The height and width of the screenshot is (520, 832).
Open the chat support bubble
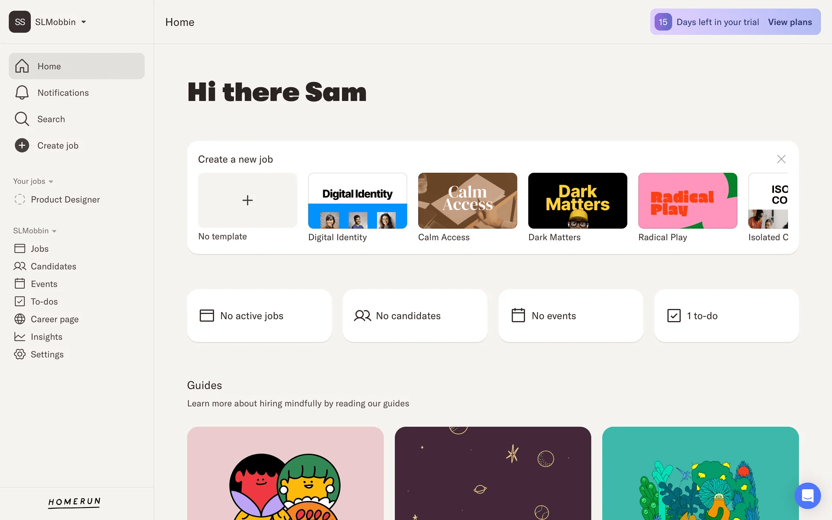(807, 495)
